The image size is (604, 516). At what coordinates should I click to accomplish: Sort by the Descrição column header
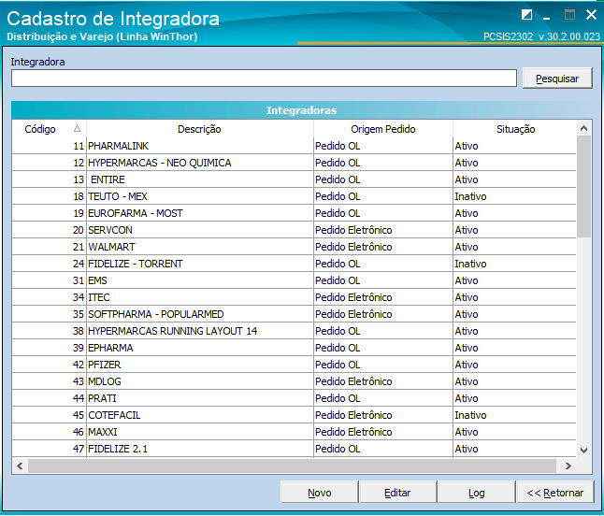199,129
